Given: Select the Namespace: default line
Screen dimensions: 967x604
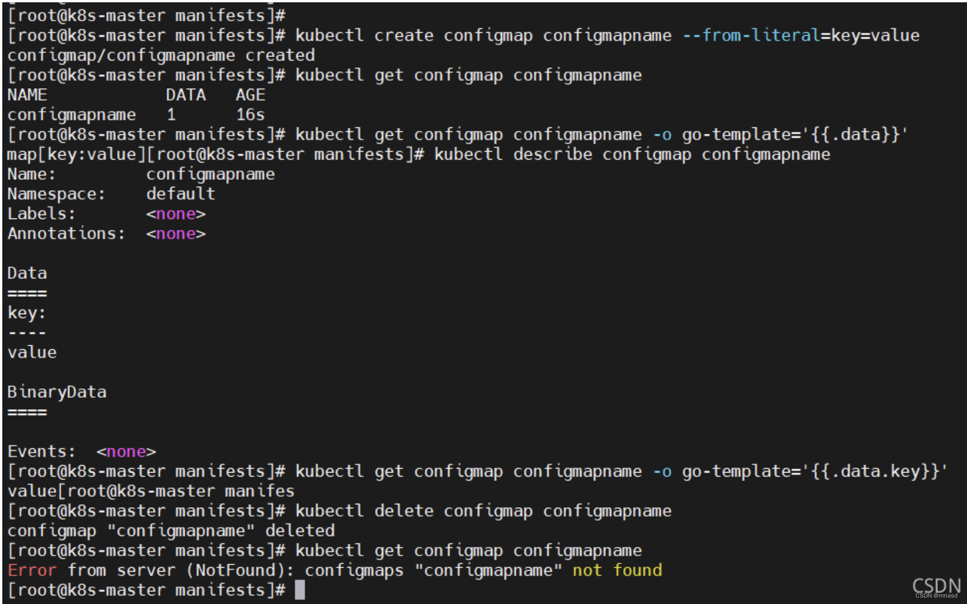Looking at the screenshot, I should (110, 194).
